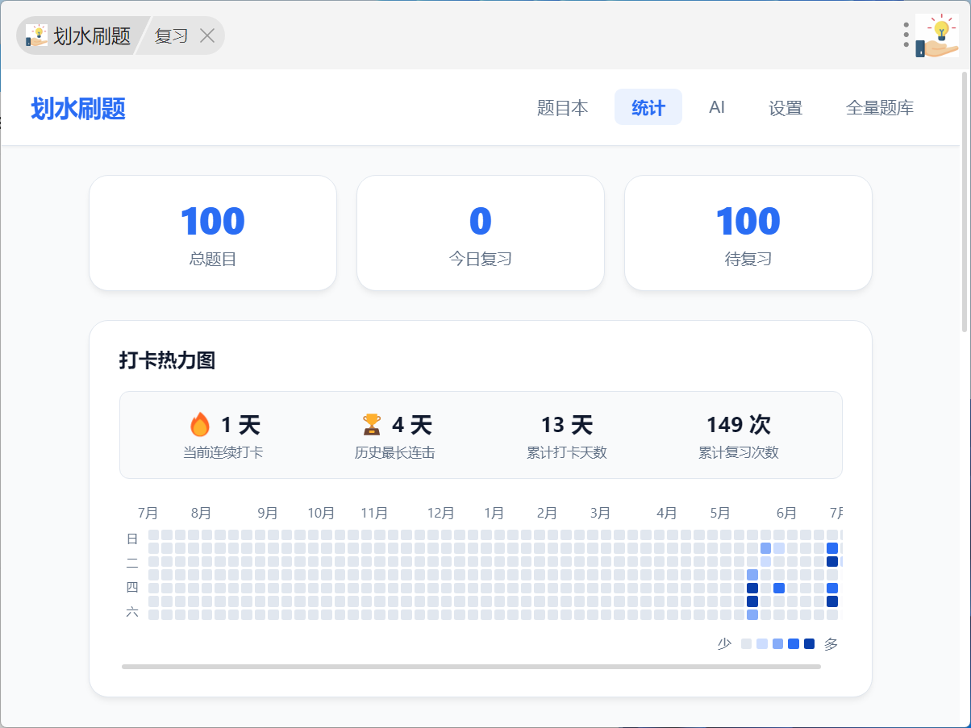The image size is (971, 728).
Task: Click the 总题目 stat card
Action: [x=213, y=233]
